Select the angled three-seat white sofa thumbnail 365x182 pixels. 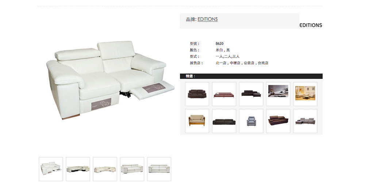(132, 169)
